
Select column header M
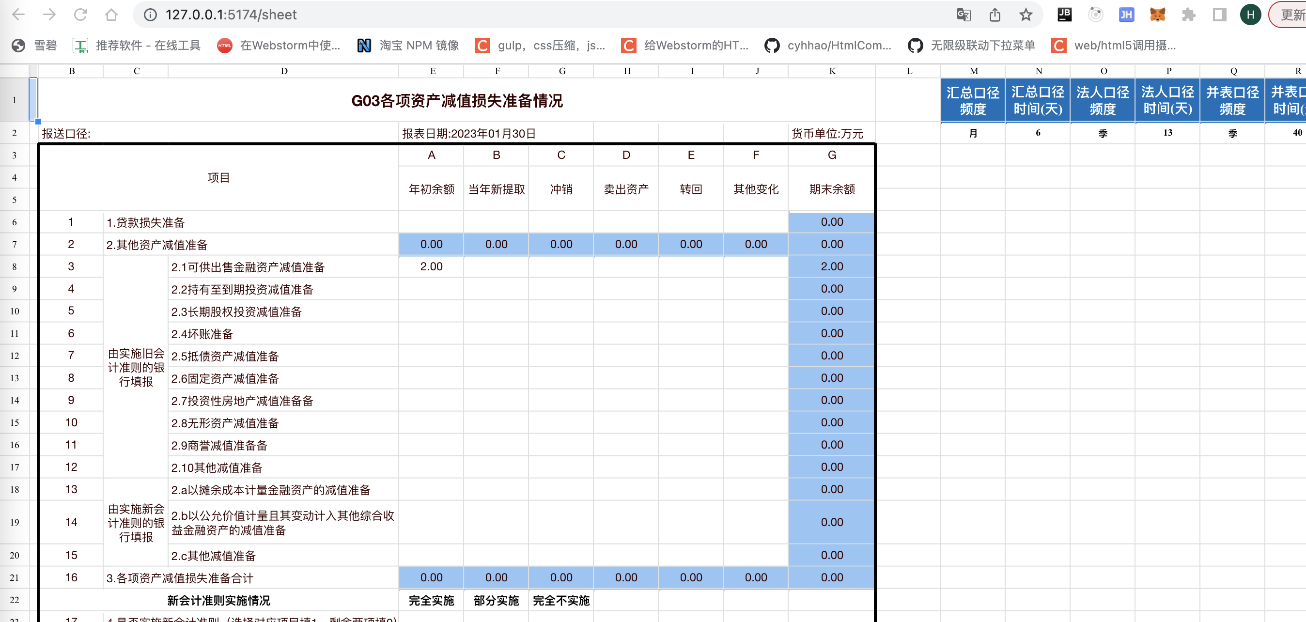pos(973,71)
